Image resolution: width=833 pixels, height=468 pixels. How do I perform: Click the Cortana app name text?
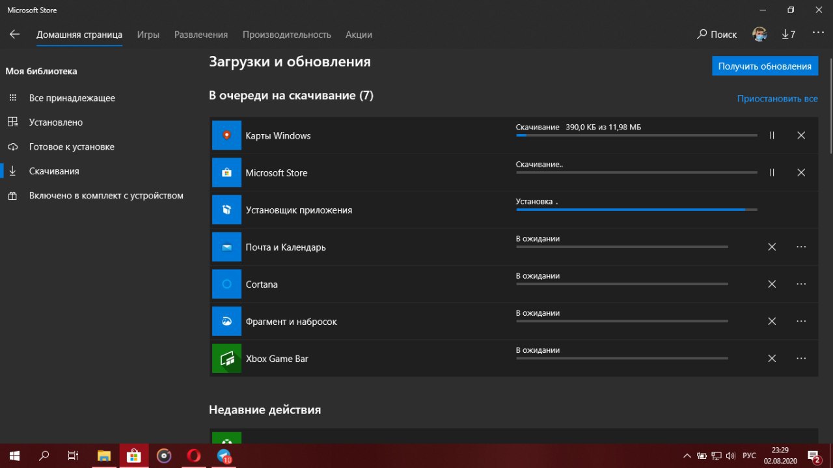click(262, 284)
